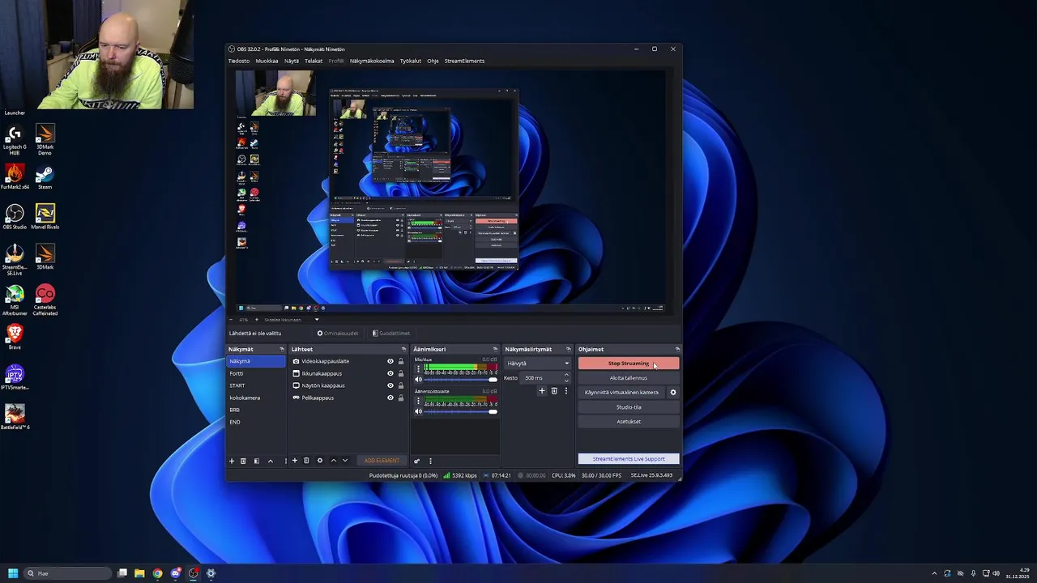Screen dimensions: 1037x583
Task: Undock the Äänimikseri panel
Action: (495, 349)
